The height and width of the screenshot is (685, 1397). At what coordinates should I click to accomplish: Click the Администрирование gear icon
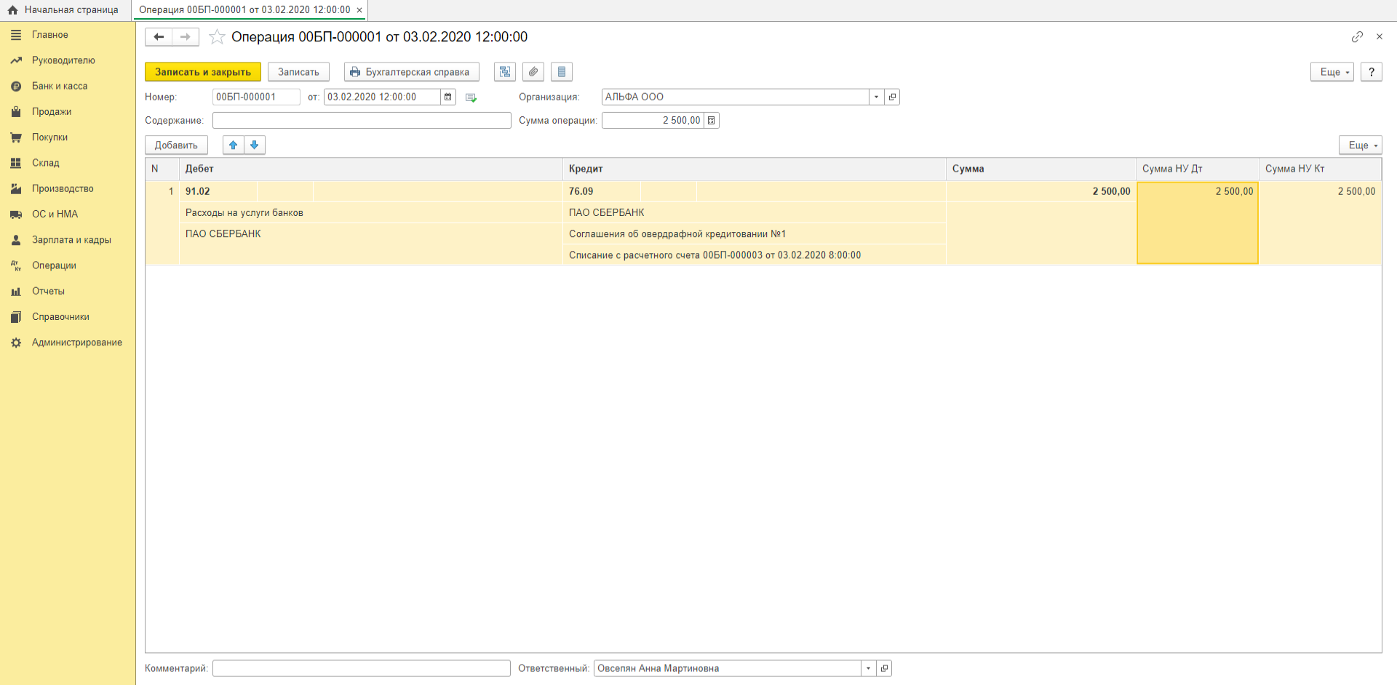(x=16, y=342)
